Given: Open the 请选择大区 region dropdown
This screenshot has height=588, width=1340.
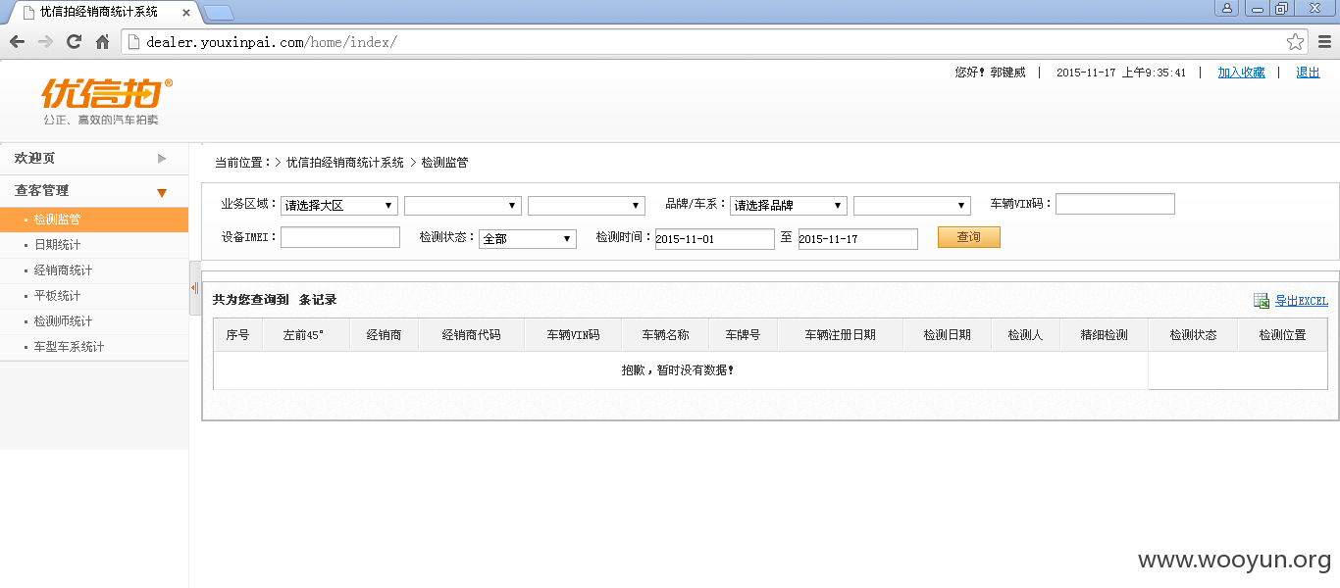Looking at the screenshot, I should click(x=339, y=206).
